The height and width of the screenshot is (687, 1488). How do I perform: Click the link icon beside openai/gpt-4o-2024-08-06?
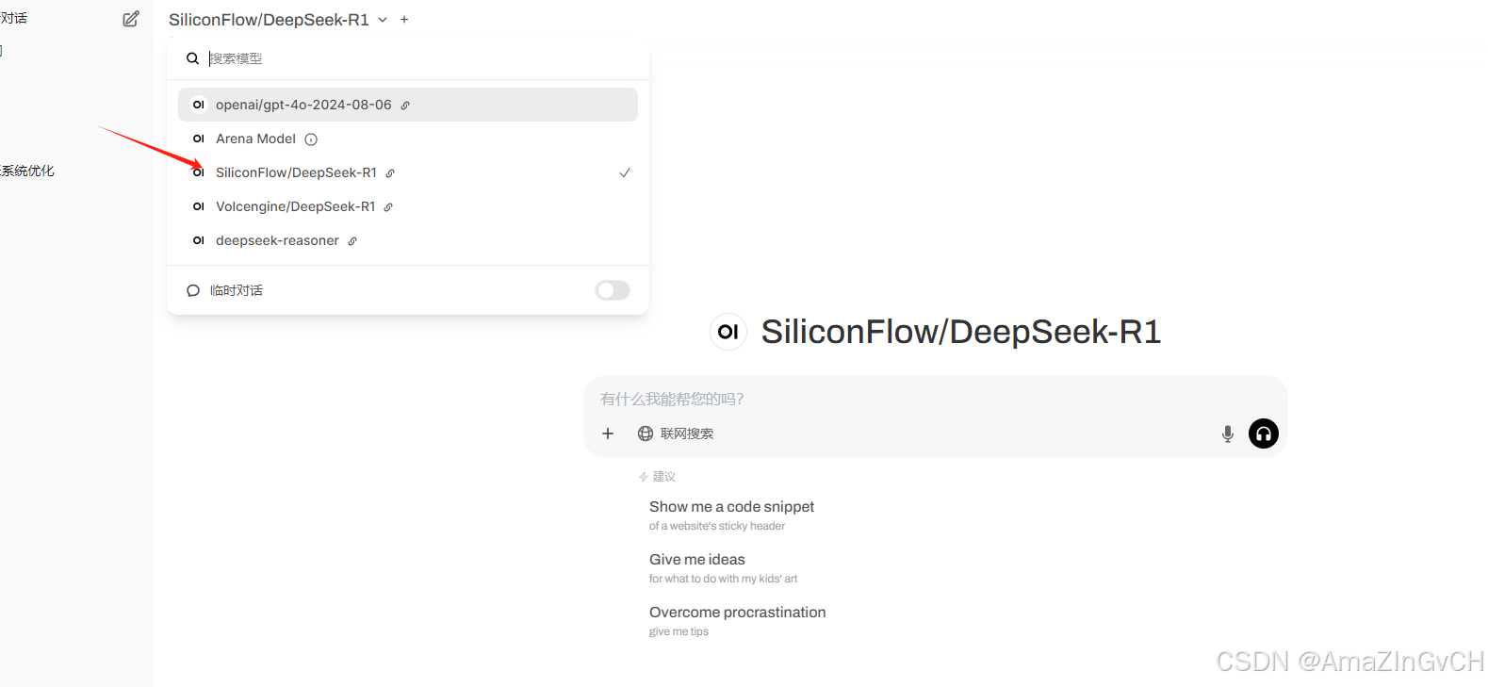(x=405, y=106)
